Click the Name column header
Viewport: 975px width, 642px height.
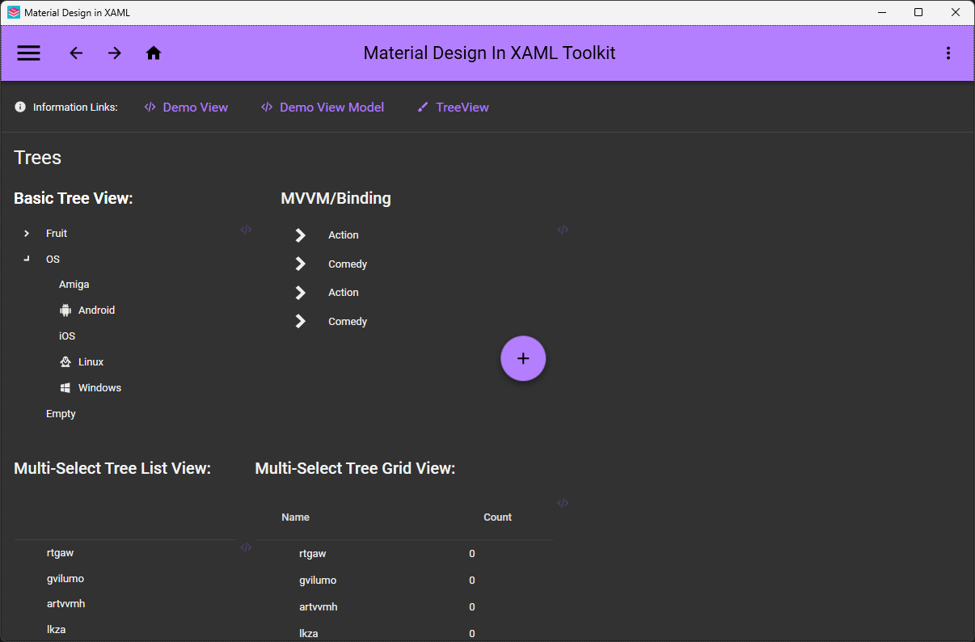[296, 517]
